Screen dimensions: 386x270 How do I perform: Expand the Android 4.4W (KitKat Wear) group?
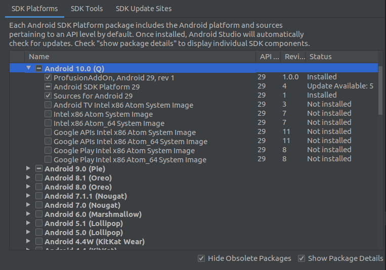pyautogui.click(x=29, y=242)
